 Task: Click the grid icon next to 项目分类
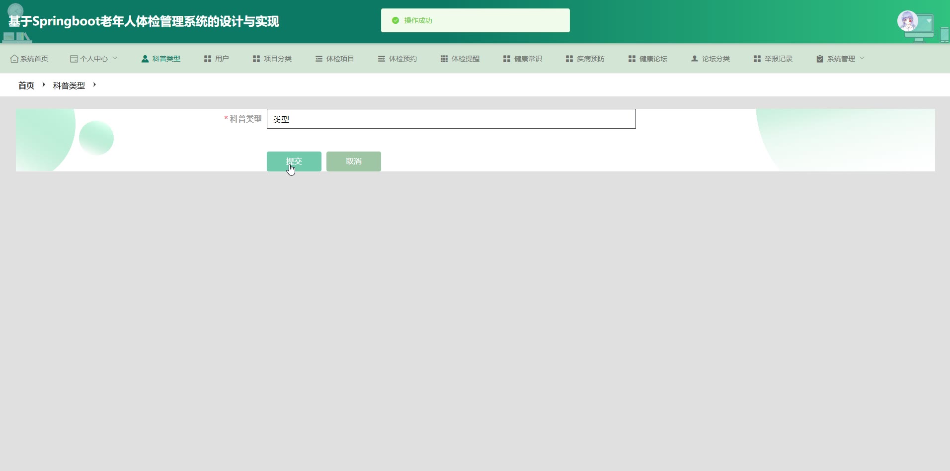click(256, 59)
